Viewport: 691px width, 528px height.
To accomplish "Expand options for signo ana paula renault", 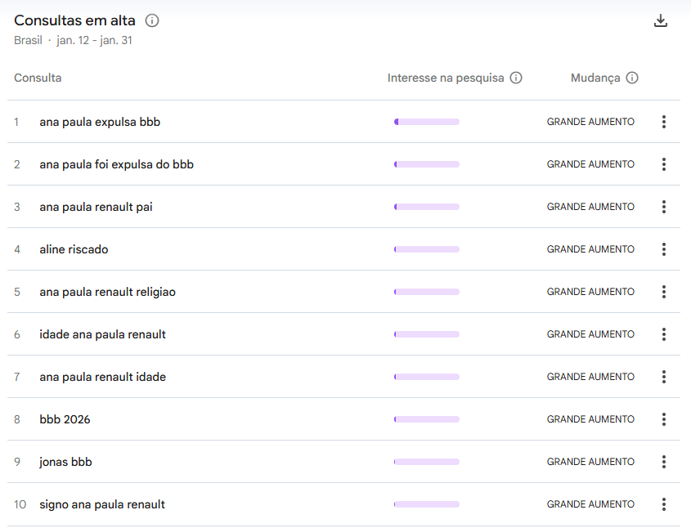I will (664, 504).
